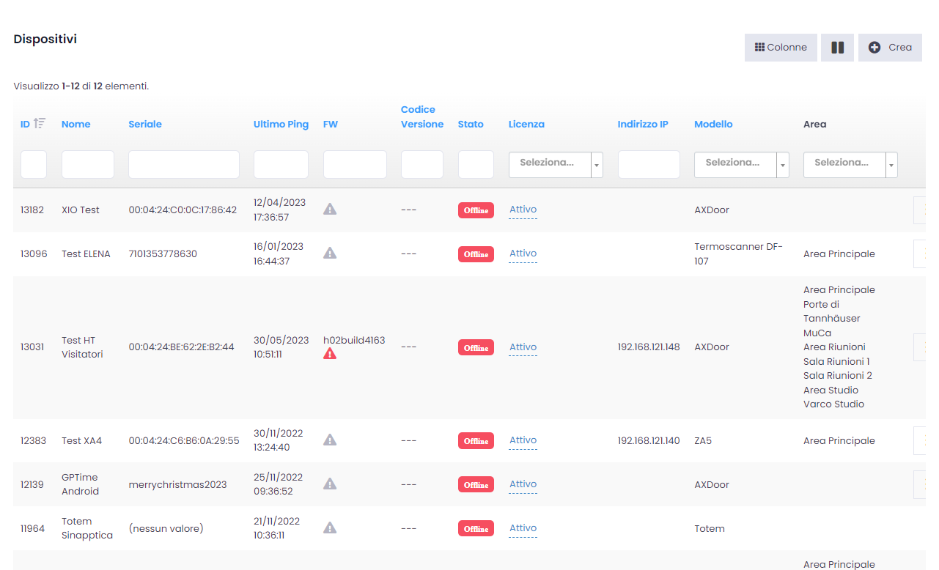Screen dimensions: 939x570
Task: Click the warning icon in Test XA4 row
Action: tap(330, 440)
